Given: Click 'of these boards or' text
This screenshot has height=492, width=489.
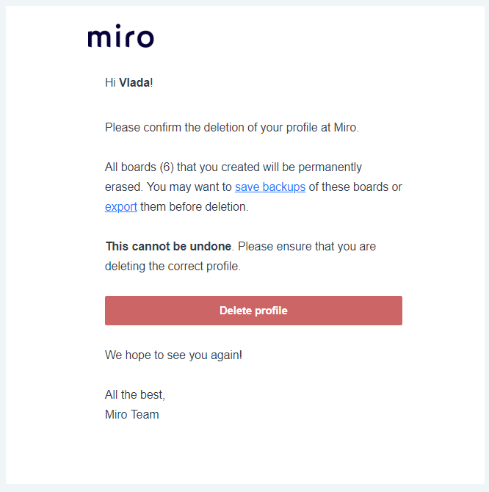Looking at the screenshot, I should [355, 187].
